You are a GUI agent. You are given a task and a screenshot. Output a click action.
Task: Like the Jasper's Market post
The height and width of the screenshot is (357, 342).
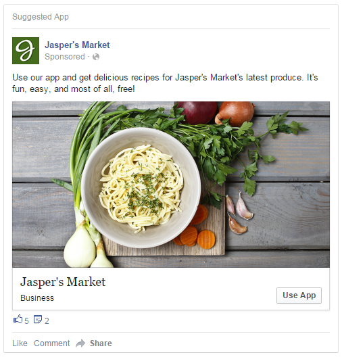[x=20, y=343]
